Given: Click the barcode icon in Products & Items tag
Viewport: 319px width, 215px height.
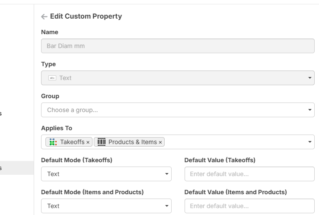Looking at the screenshot, I should coord(102,142).
